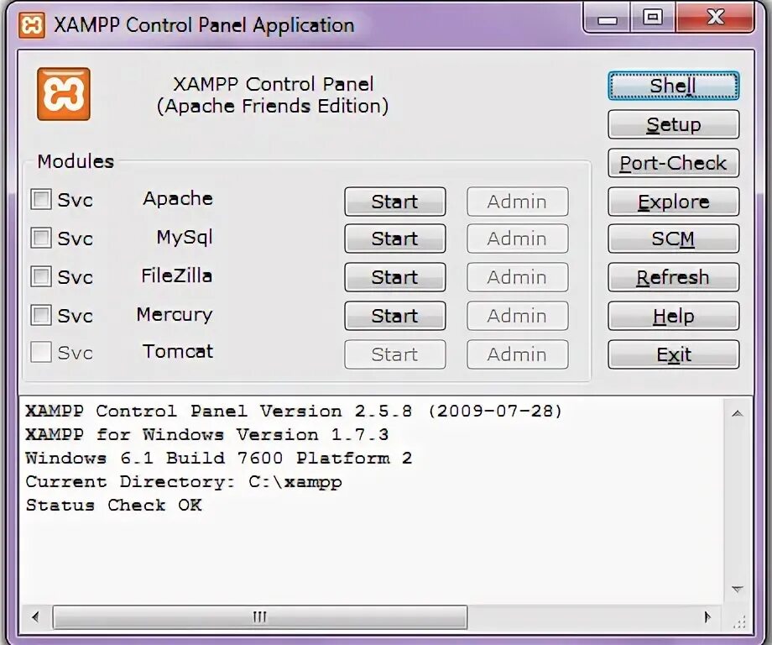Click the Tomcat Start button

[x=395, y=354]
